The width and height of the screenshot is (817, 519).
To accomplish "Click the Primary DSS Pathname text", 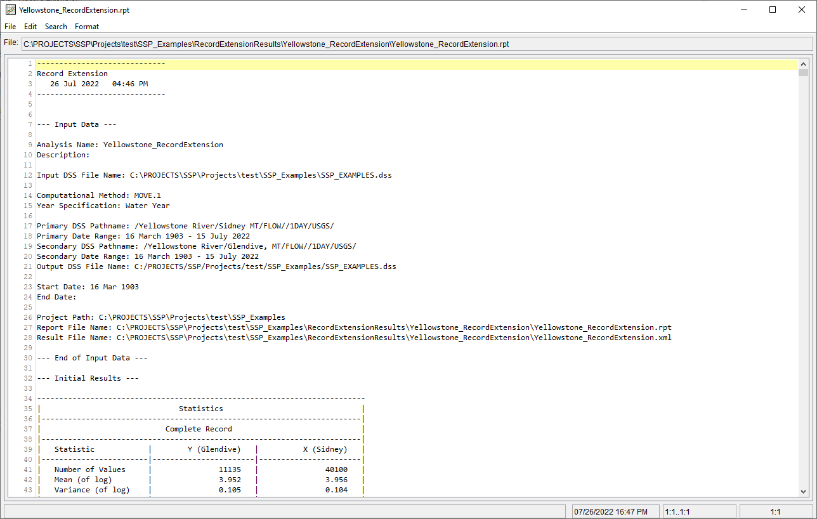I will 184,225.
